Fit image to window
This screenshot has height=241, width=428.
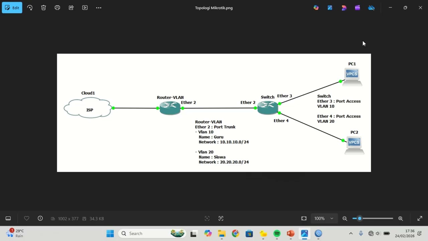pos(304,219)
